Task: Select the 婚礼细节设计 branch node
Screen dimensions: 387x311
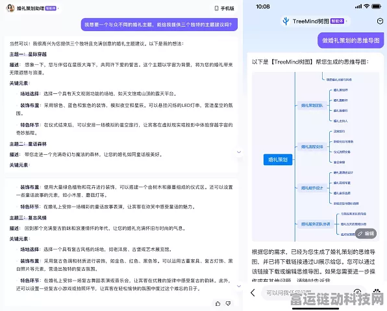Action: point(312,188)
